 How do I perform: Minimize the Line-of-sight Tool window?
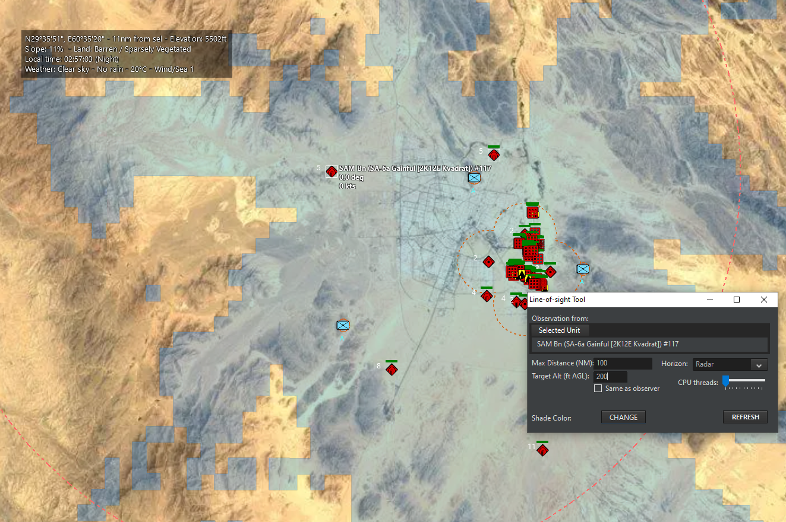(x=709, y=300)
